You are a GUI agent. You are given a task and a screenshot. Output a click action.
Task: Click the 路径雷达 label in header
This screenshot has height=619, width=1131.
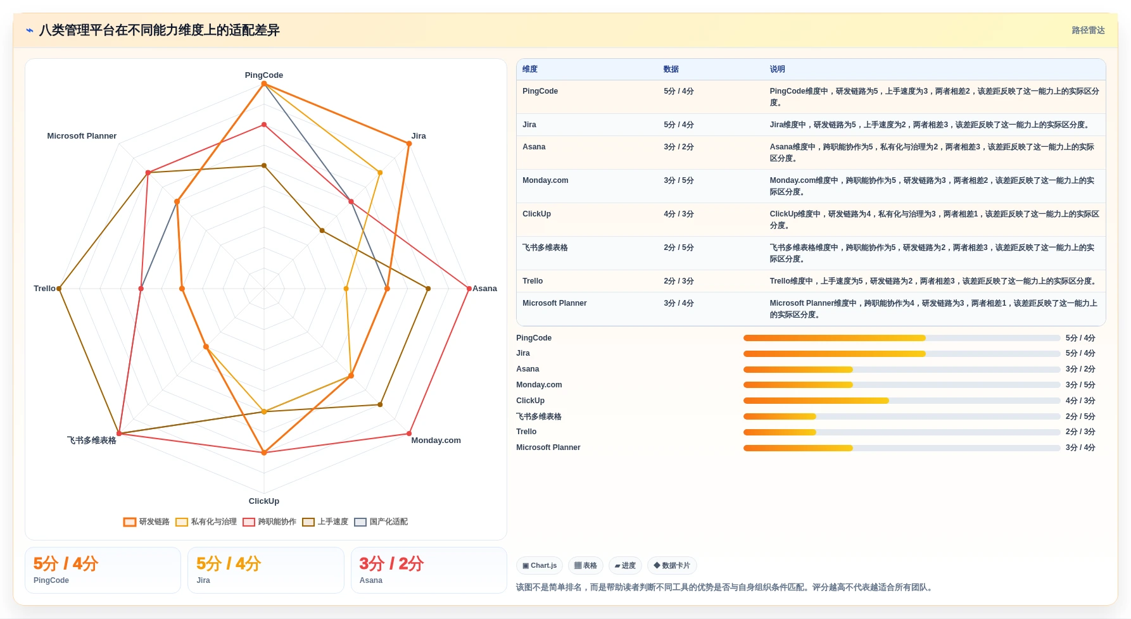tap(1088, 30)
